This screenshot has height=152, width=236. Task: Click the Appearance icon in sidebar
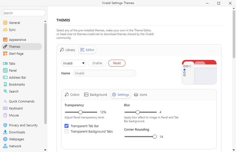point(5,40)
